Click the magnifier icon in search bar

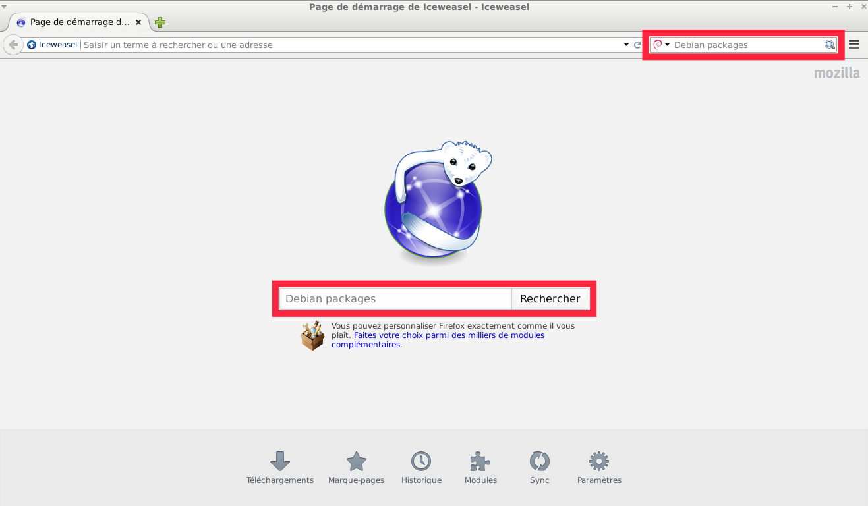pyautogui.click(x=830, y=45)
